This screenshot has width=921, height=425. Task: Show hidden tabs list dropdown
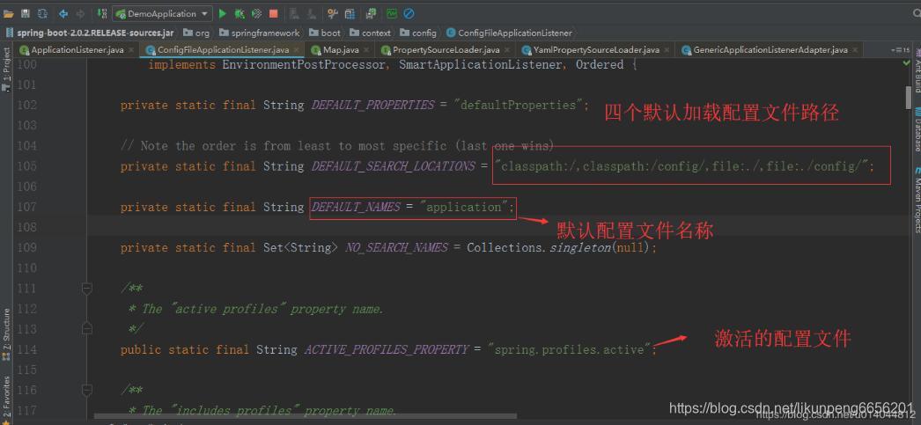coord(899,50)
